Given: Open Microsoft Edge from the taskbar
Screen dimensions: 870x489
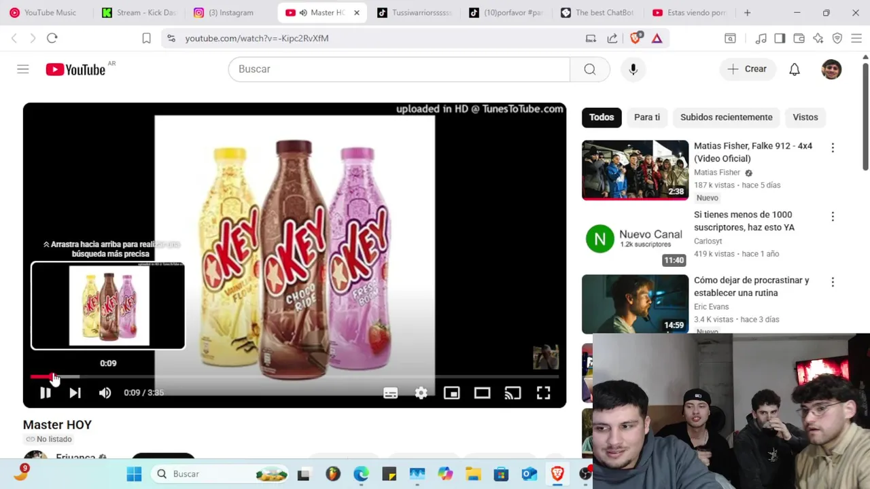Looking at the screenshot, I should click(361, 474).
